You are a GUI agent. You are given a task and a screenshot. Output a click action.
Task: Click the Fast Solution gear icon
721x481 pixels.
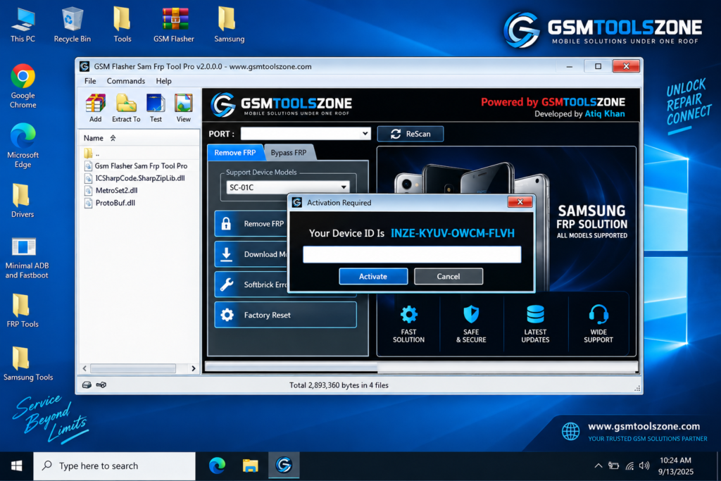click(x=408, y=315)
